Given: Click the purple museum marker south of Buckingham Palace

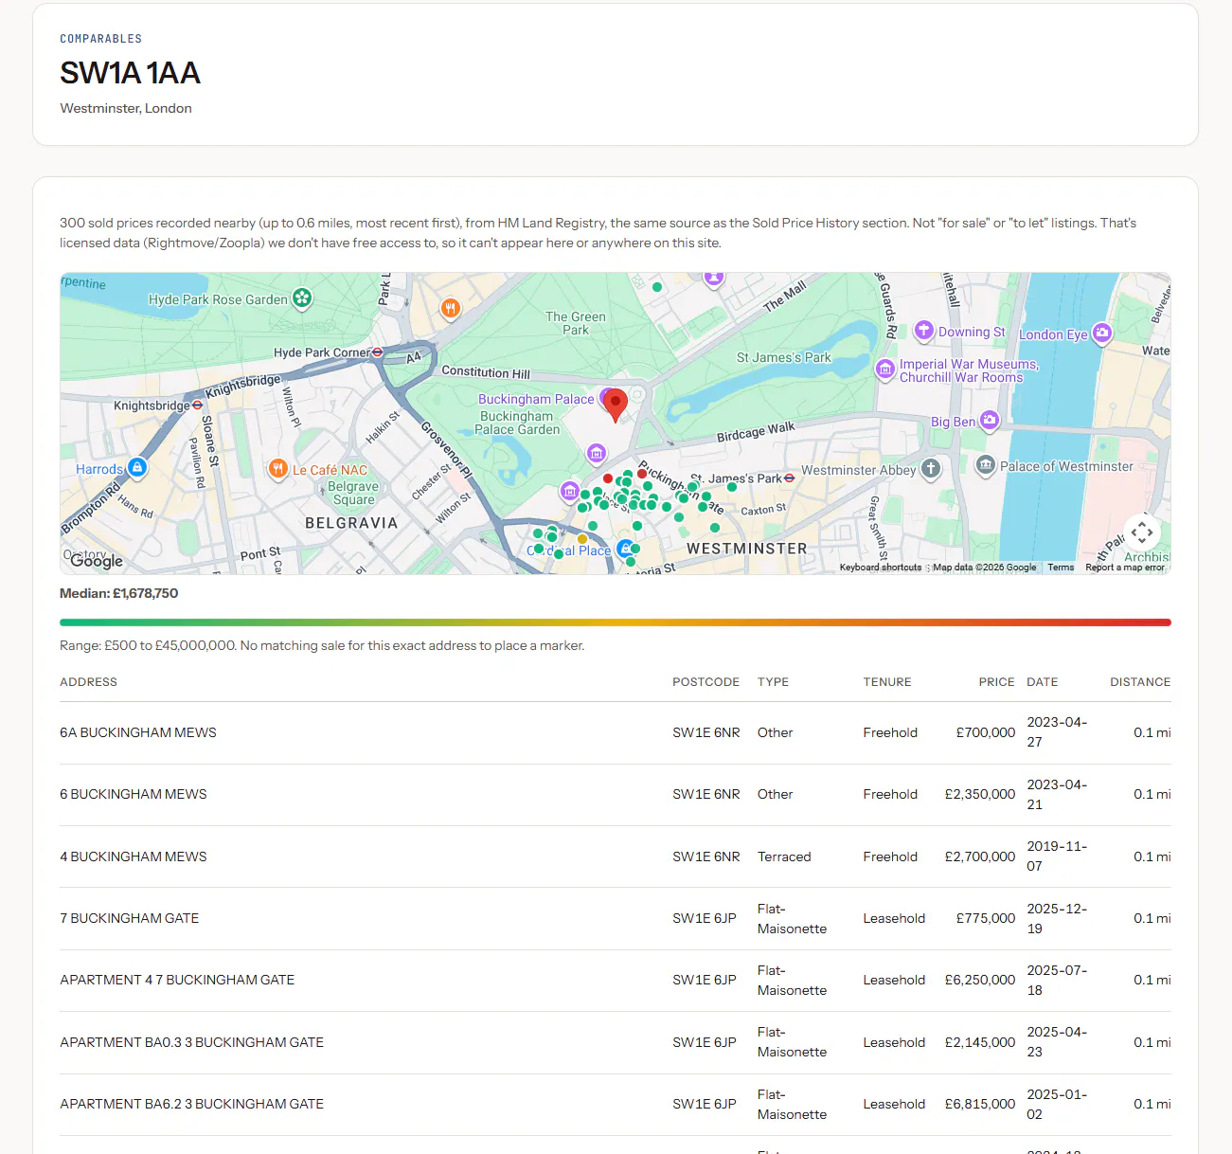Looking at the screenshot, I should (596, 453).
